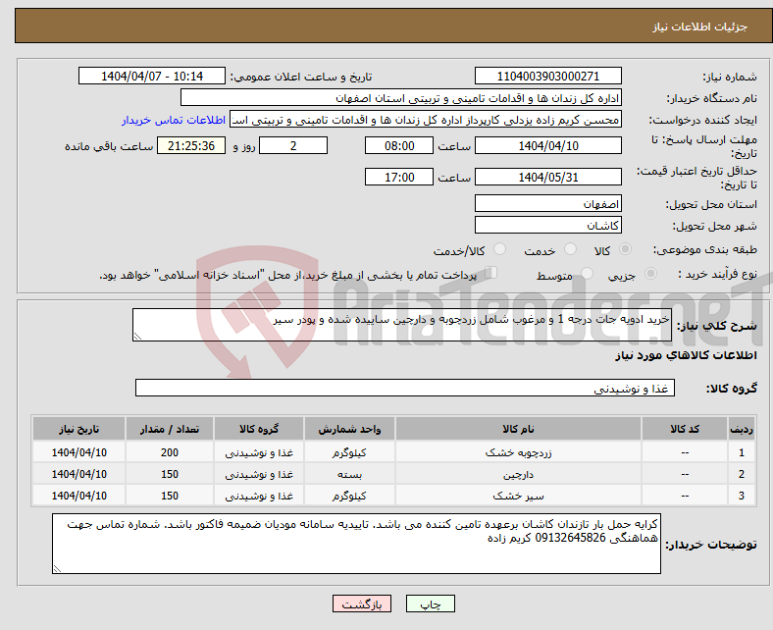Click the دارچین item name cell

point(518,474)
